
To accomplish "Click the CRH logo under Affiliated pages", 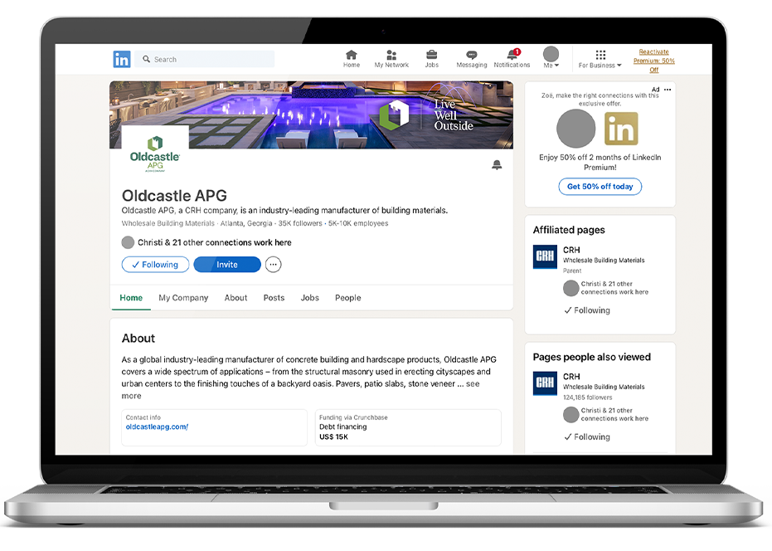I will click(545, 256).
